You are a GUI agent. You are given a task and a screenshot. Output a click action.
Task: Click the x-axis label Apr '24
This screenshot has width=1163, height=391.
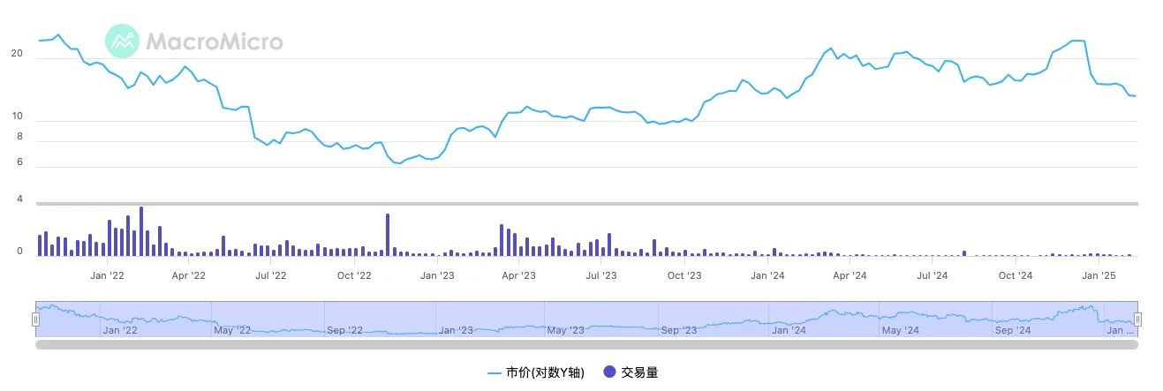850,275
